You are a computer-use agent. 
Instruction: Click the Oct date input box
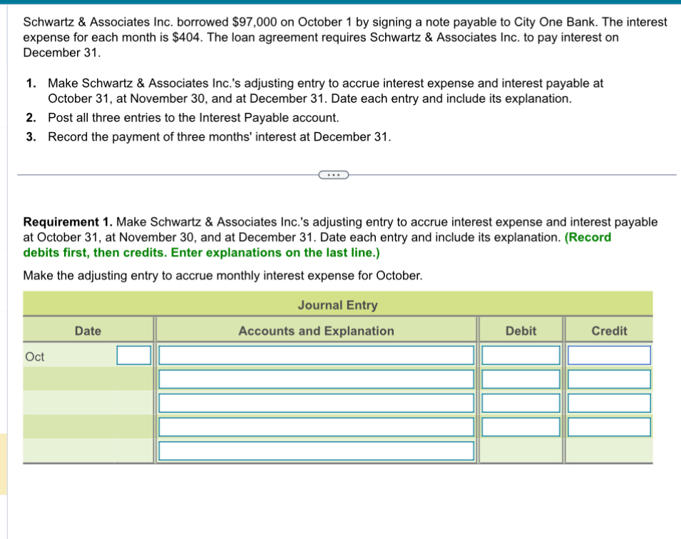(x=133, y=355)
